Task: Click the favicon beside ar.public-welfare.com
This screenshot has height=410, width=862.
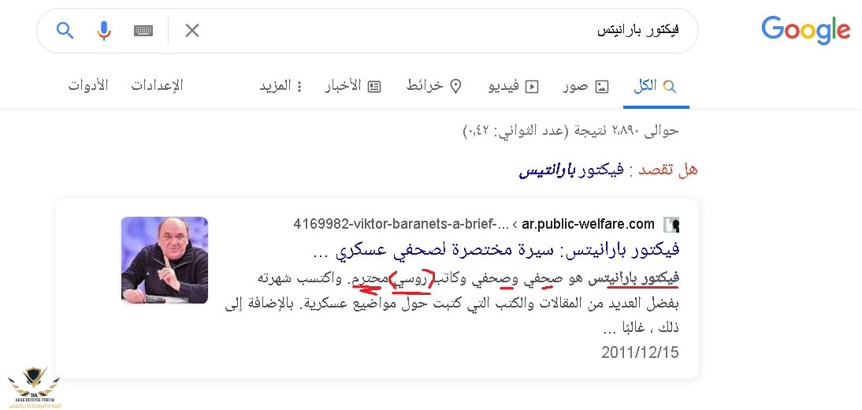Action: (x=671, y=224)
